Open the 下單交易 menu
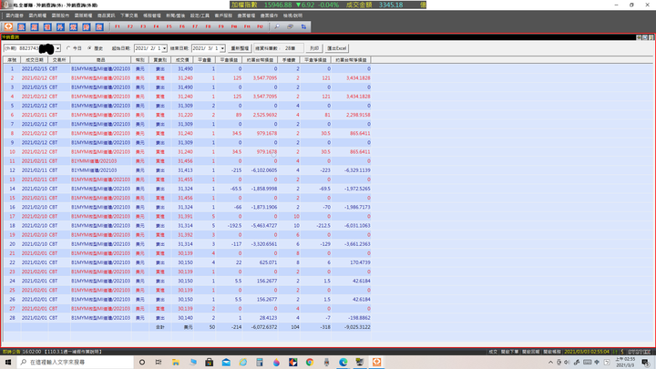 (128, 15)
